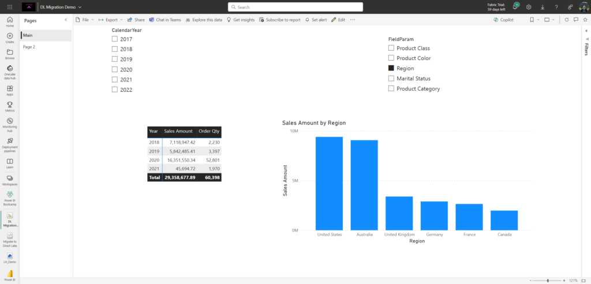Check the 2018 CalendarYear box

click(115, 49)
